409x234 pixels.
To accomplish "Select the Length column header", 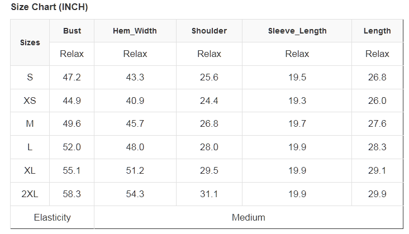I will click(377, 31).
